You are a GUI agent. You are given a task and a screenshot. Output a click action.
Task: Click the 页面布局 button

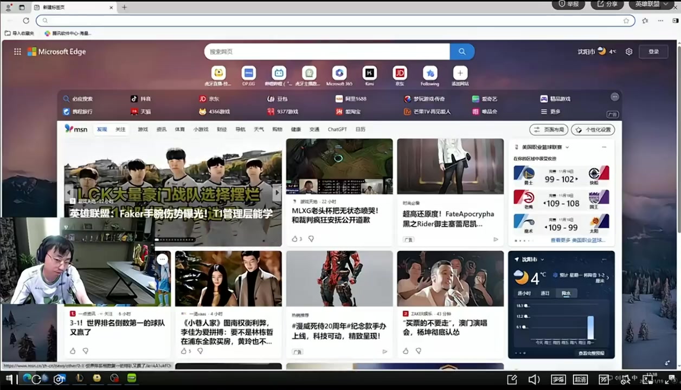[548, 129]
